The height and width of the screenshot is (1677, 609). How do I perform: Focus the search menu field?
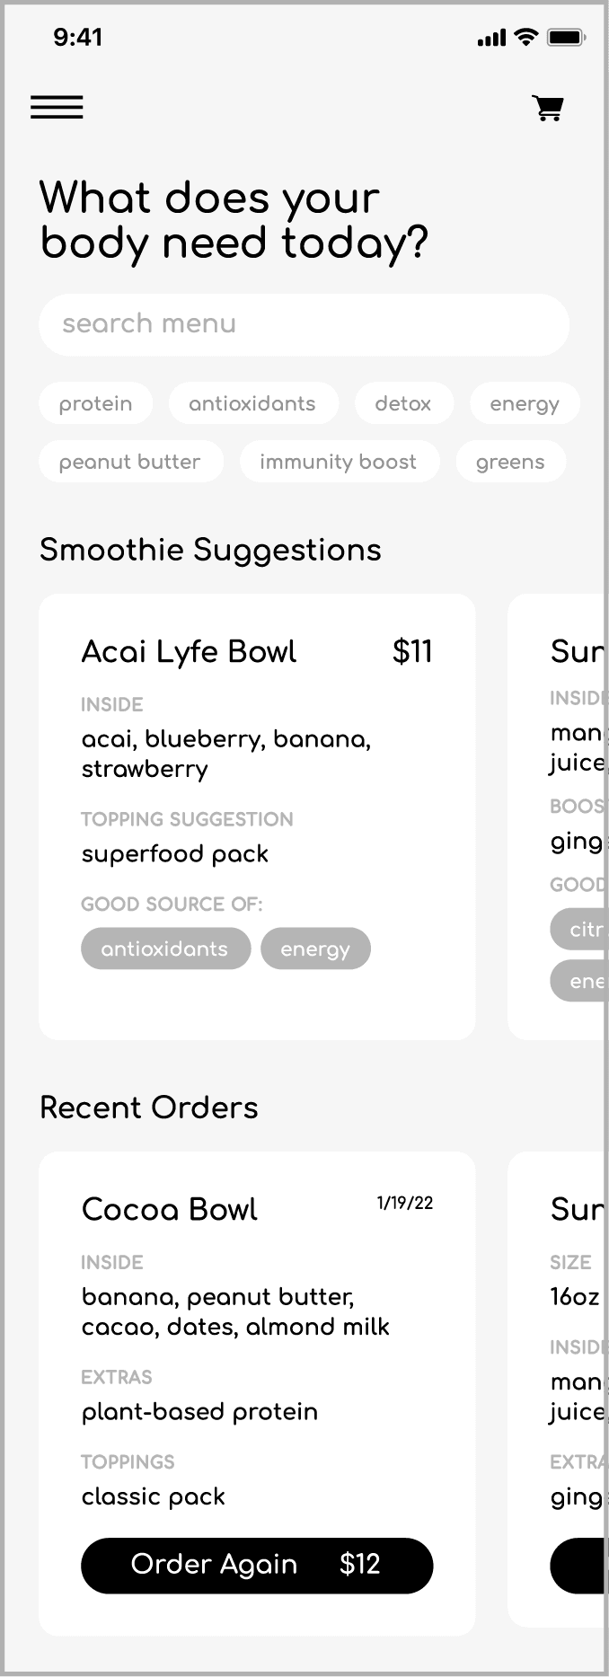pyautogui.click(x=304, y=324)
